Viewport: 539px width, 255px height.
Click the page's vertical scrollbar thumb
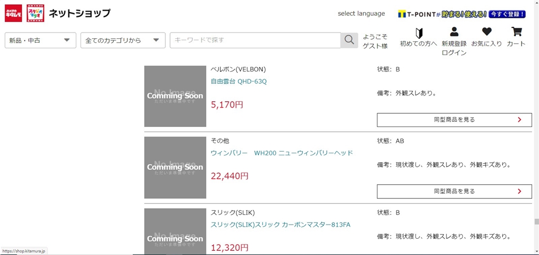535,221
